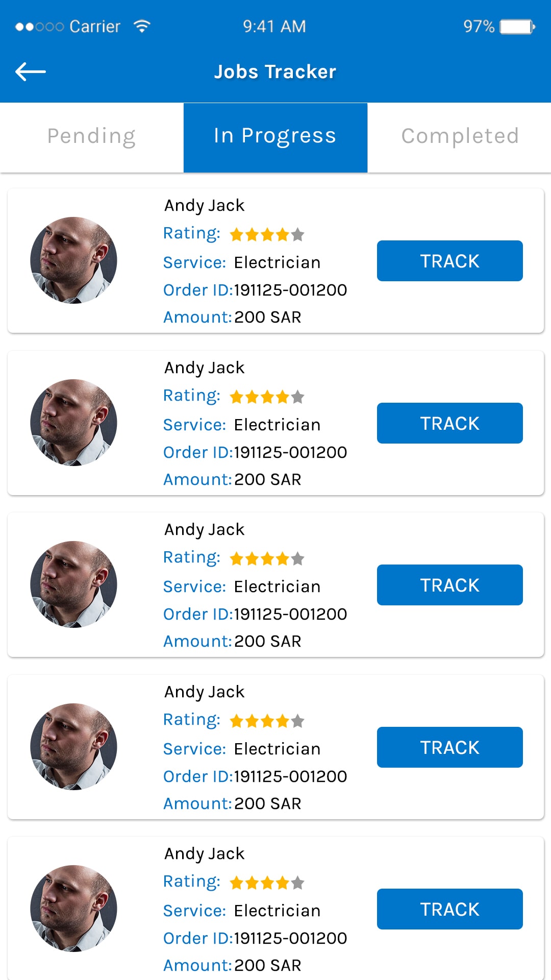Click the third job's star rating
The width and height of the screenshot is (551, 980).
click(267, 559)
